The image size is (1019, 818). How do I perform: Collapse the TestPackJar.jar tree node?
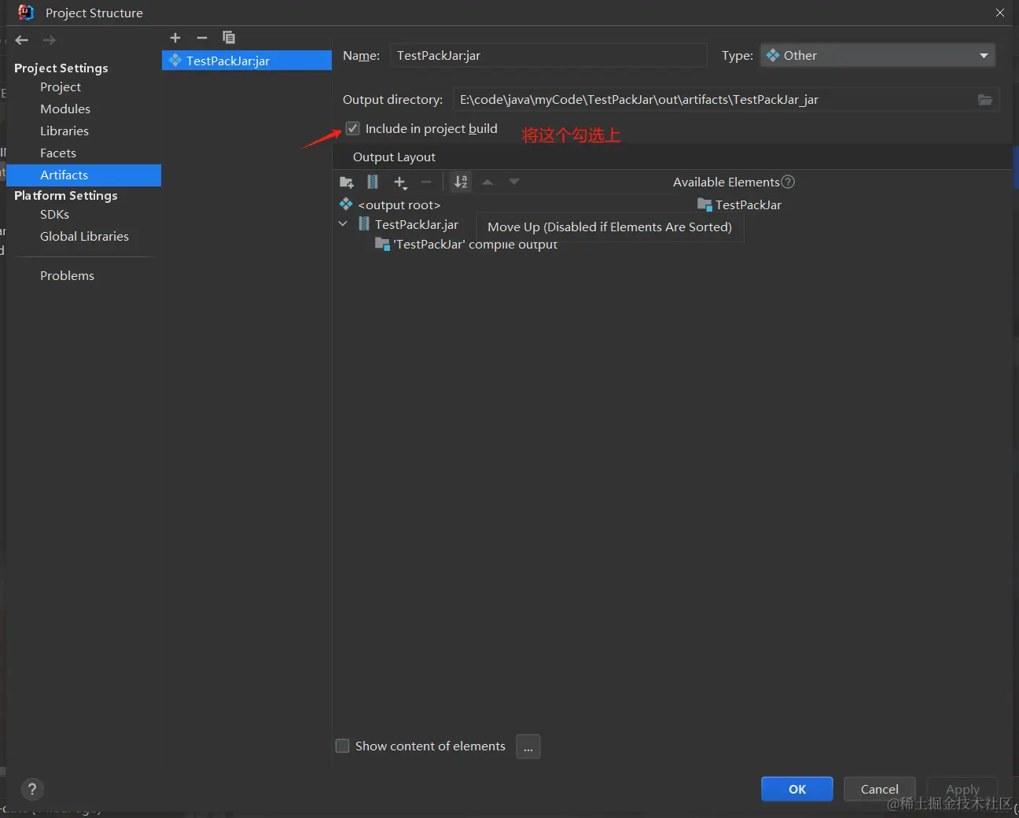coord(343,224)
